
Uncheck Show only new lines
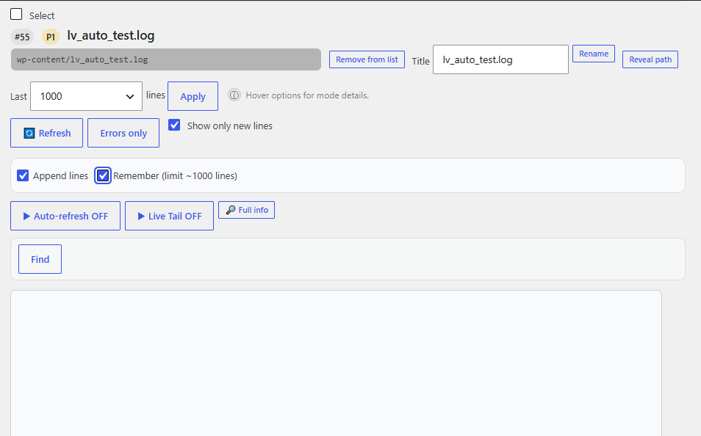coord(174,125)
